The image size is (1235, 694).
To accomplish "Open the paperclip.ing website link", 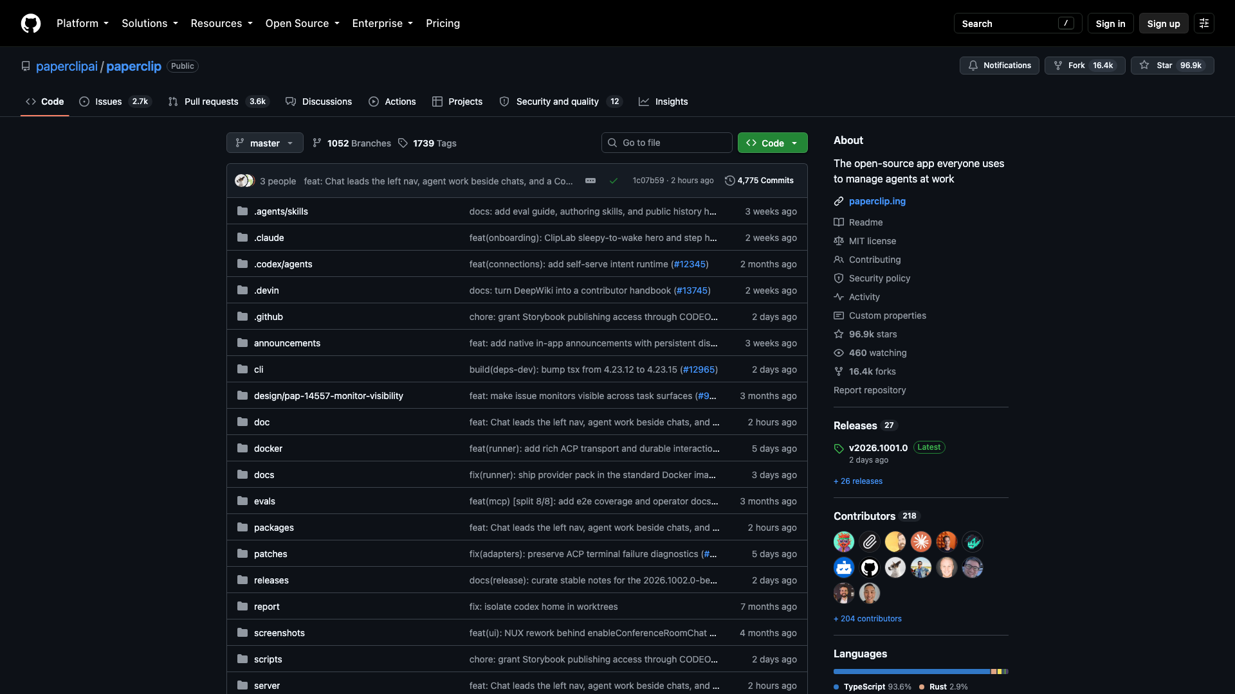I will 877,201.
